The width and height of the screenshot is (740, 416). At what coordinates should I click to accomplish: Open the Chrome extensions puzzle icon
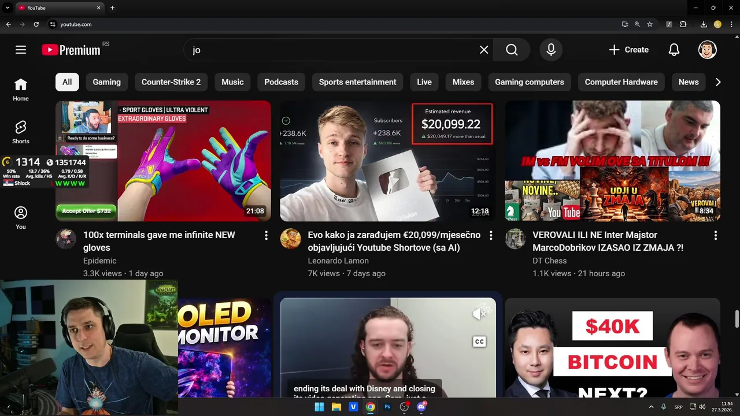(683, 24)
